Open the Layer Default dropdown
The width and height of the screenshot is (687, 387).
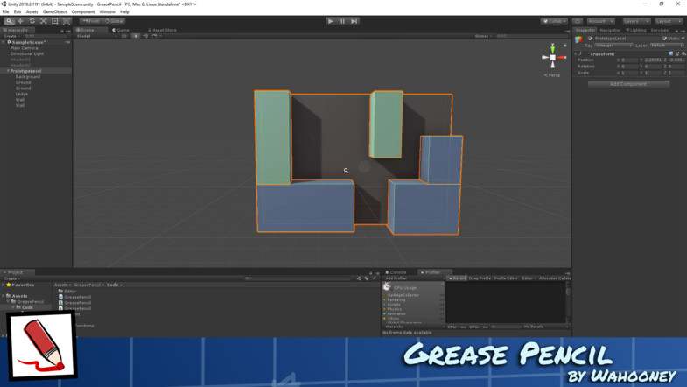coord(666,46)
